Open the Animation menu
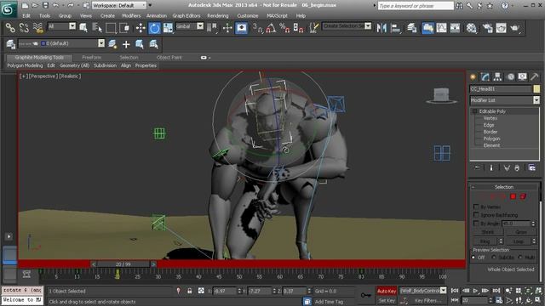 [x=157, y=16]
